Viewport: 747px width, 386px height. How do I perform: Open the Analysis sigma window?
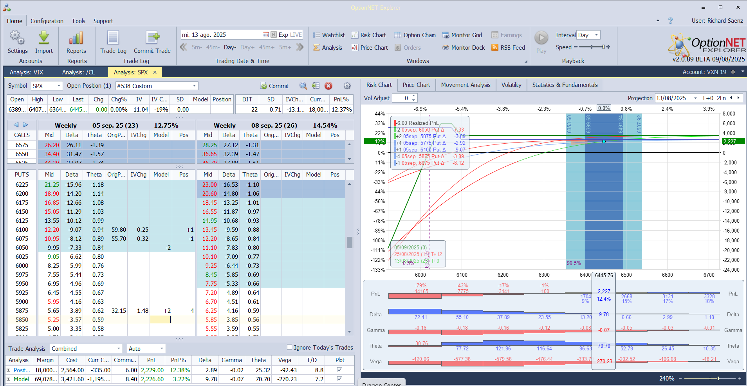coord(328,48)
